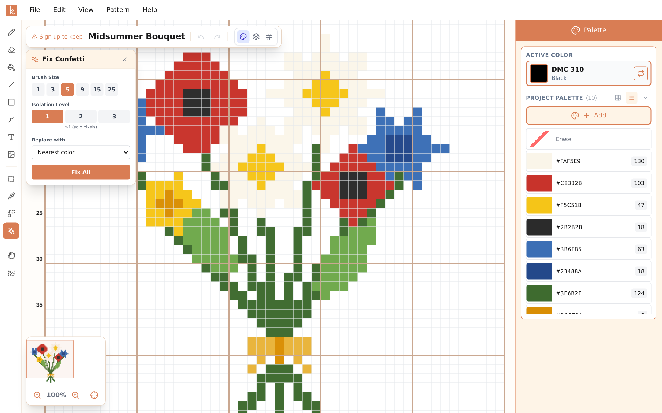
Task: Select the Marquee selection tool
Action: pos(11,179)
